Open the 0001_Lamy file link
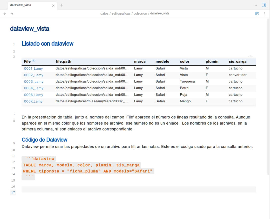This screenshot has height=219, width=270. click(33, 68)
